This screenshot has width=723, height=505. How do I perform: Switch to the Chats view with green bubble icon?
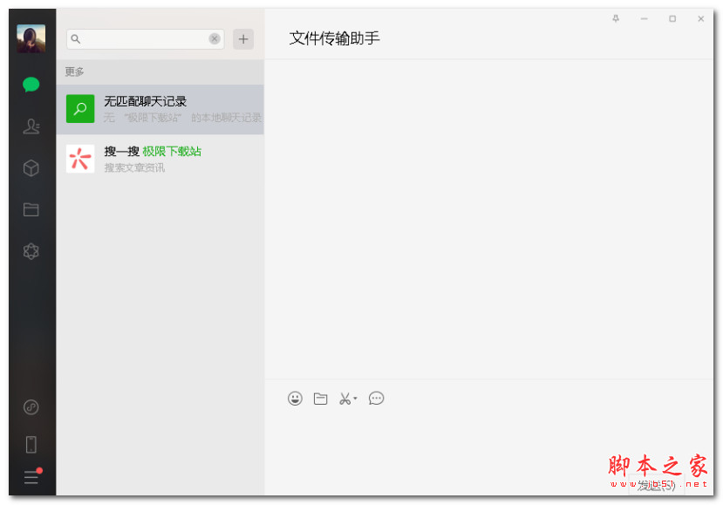coord(31,85)
